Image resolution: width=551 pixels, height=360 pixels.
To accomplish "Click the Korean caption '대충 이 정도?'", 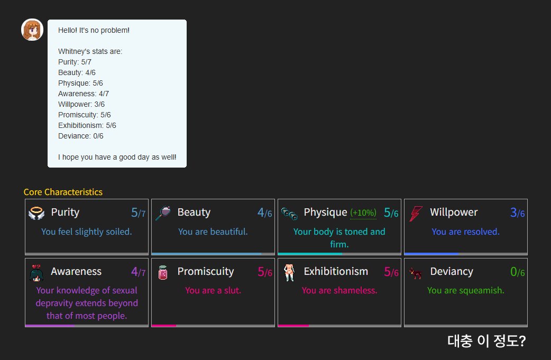I will point(486,340).
